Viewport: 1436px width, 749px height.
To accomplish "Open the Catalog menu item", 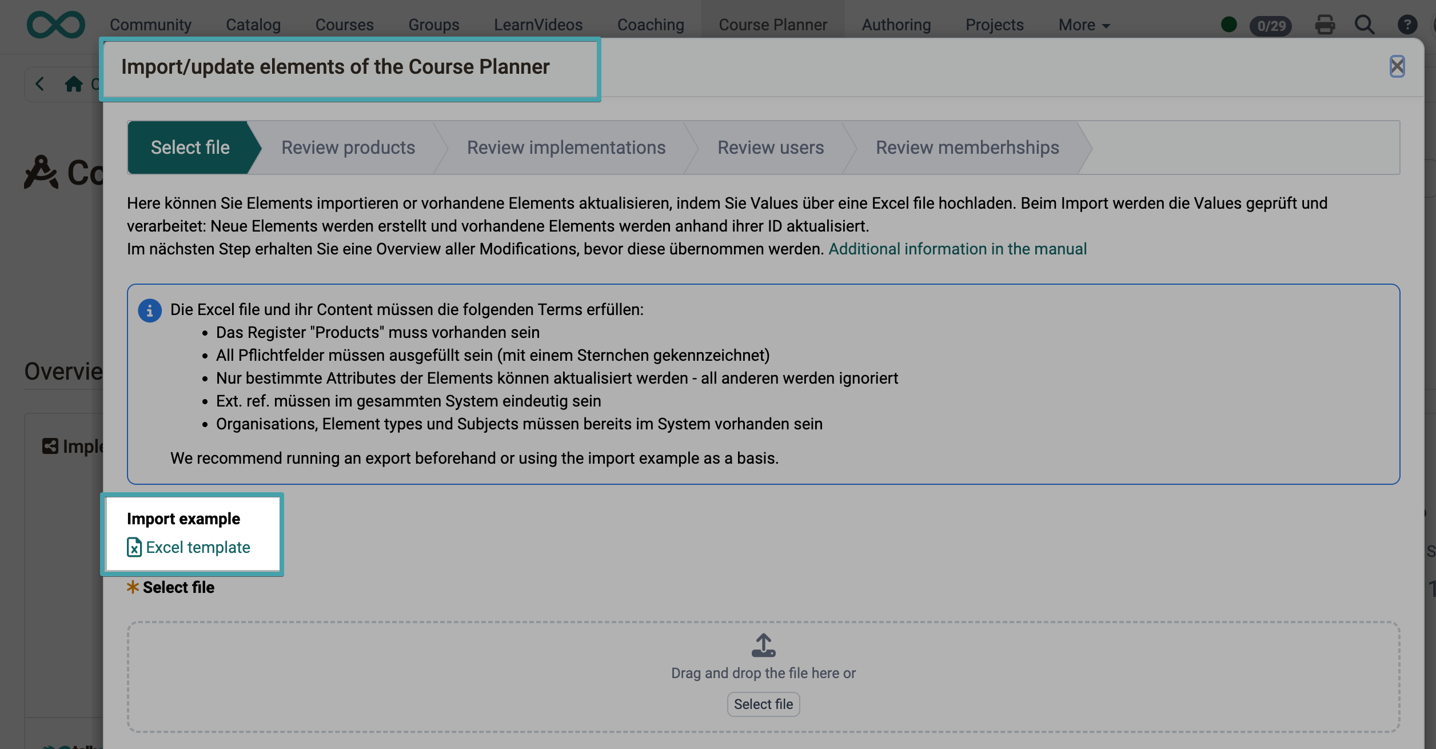I will coord(253,25).
